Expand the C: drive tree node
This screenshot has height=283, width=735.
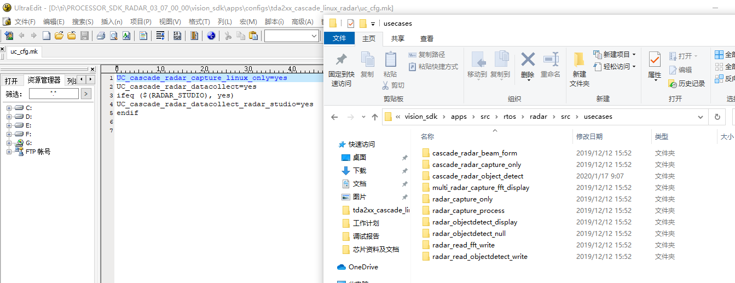(x=9, y=108)
